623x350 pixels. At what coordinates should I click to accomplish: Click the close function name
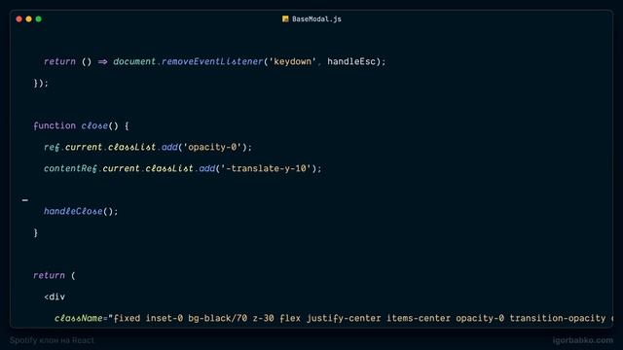tap(94, 125)
